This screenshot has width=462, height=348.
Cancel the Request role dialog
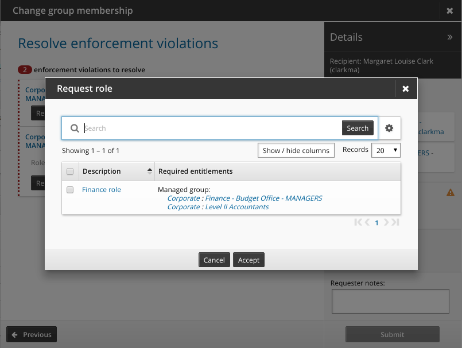pyautogui.click(x=214, y=260)
